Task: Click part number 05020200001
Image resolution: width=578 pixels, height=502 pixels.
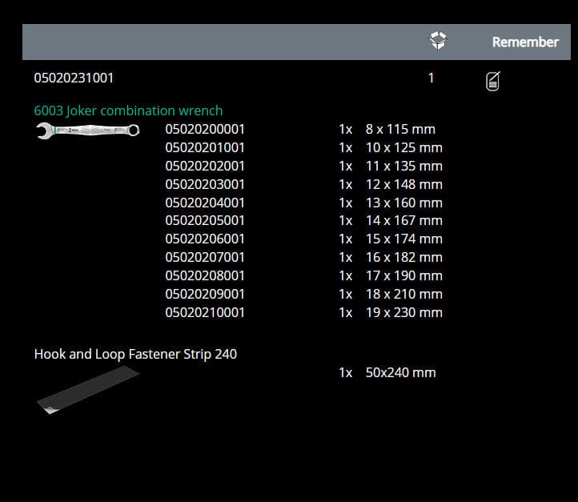Action: (205, 129)
